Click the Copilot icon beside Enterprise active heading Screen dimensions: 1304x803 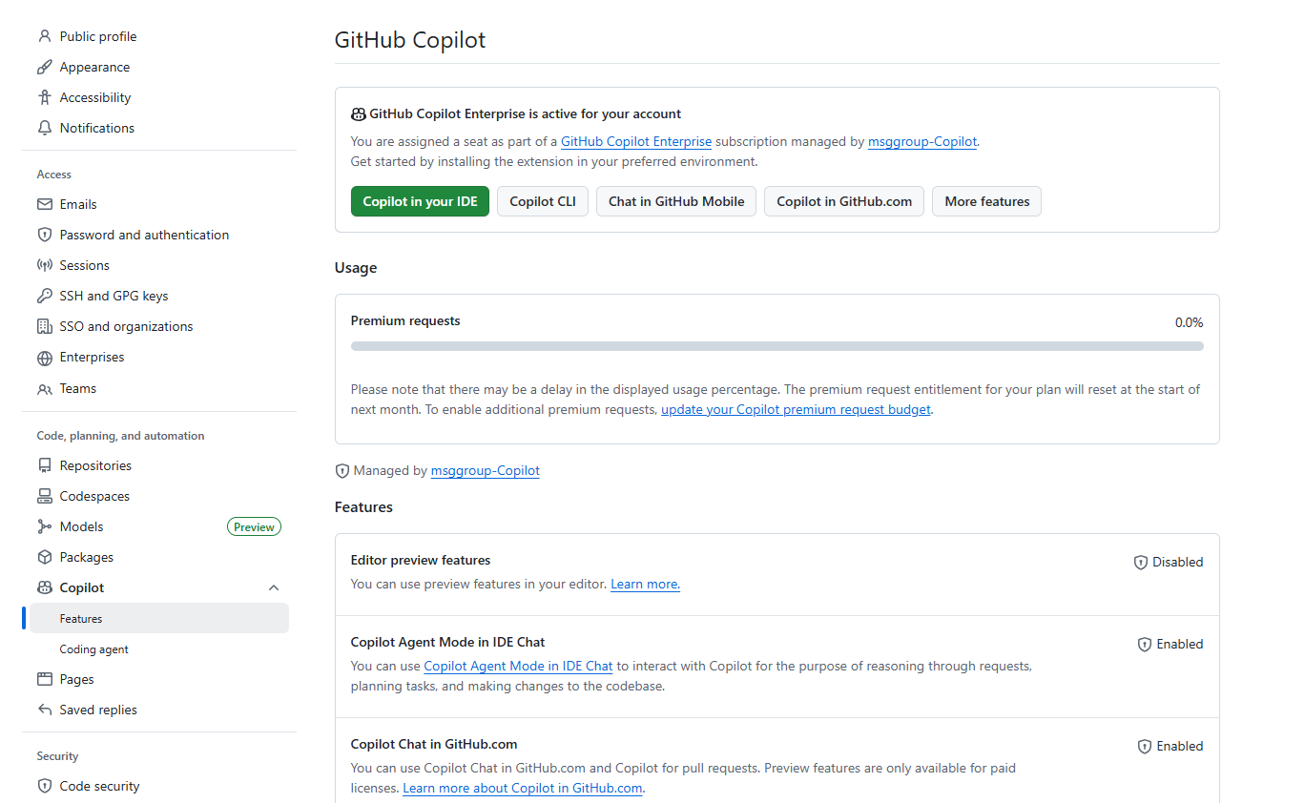pyautogui.click(x=359, y=114)
